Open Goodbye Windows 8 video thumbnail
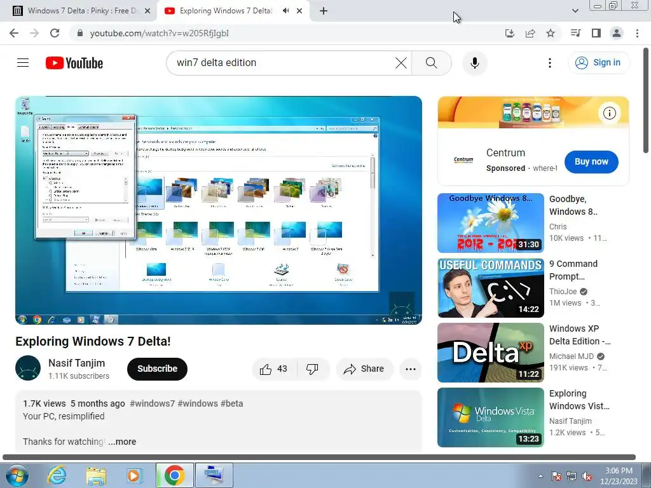This screenshot has width=651, height=488. tap(491, 223)
